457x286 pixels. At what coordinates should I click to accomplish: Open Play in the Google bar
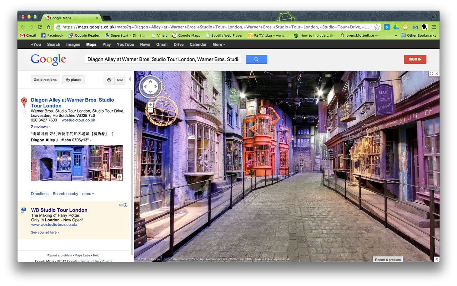tap(106, 45)
